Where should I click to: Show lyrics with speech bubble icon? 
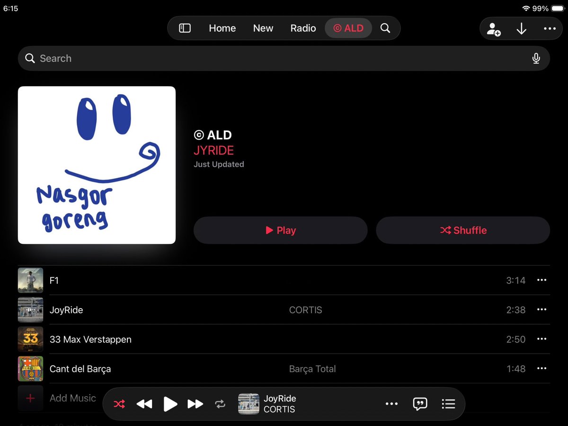420,404
